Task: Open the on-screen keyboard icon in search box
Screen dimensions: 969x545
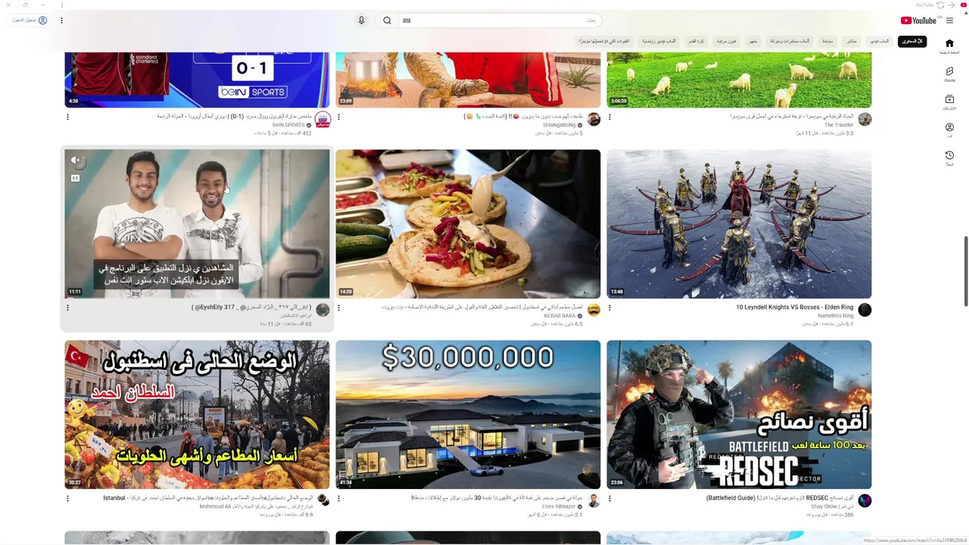Action: pyautogui.click(x=407, y=20)
